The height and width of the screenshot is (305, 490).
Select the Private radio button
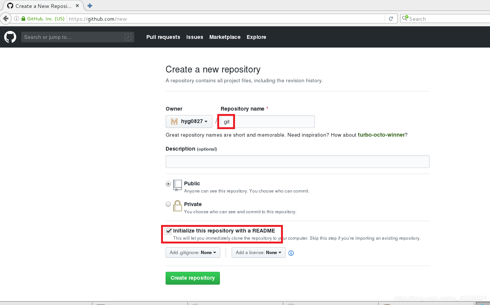(168, 204)
